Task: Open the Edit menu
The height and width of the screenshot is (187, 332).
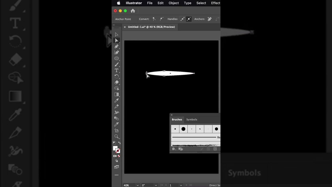Action: point(161,3)
